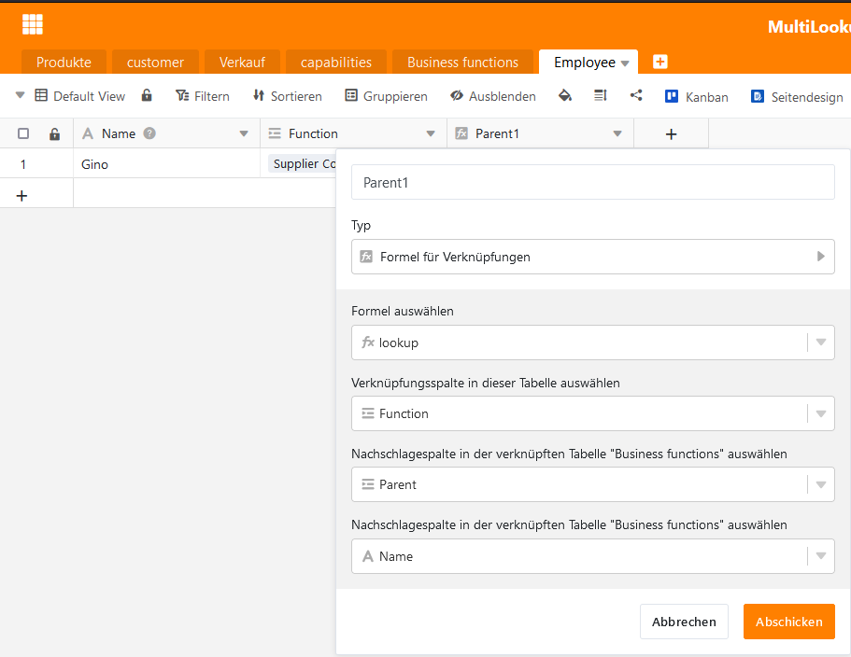
Task: Click the Abbrechen button
Action: click(684, 622)
